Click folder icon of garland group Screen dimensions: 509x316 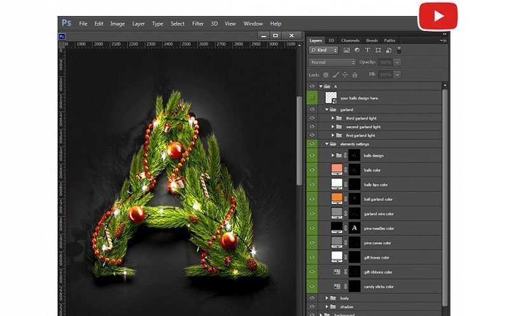click(333, 110)
